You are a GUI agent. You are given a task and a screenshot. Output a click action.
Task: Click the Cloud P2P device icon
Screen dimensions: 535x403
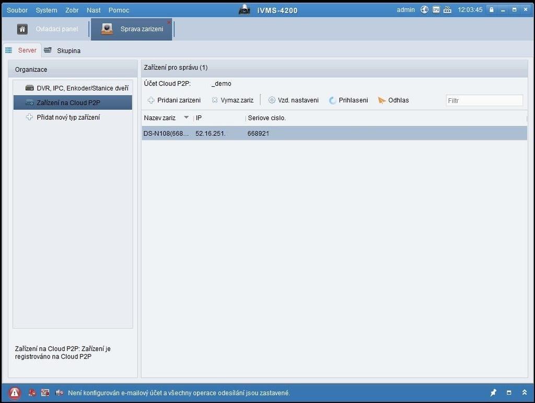(x=30, y=102)
